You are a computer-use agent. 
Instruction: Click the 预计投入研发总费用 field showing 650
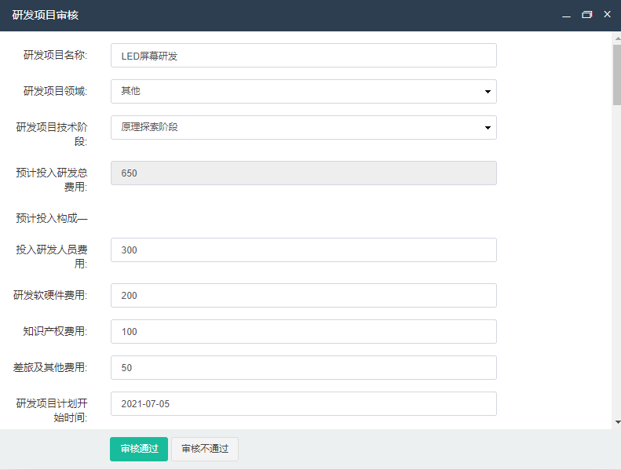tap(303, 173)
